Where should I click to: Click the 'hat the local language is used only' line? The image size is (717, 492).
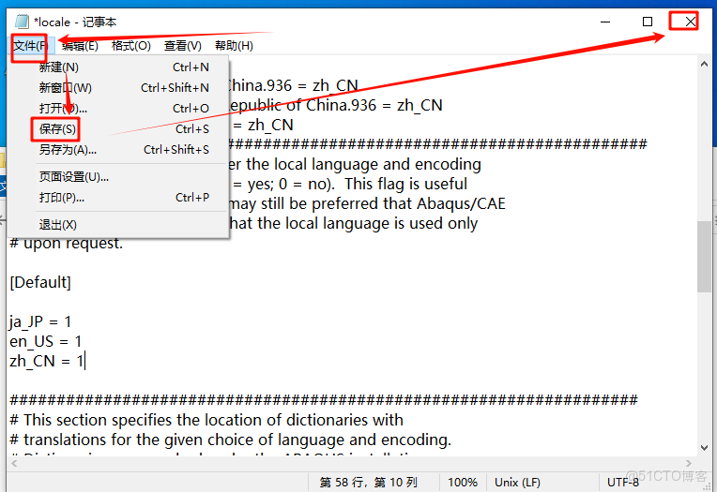(354, 223)
